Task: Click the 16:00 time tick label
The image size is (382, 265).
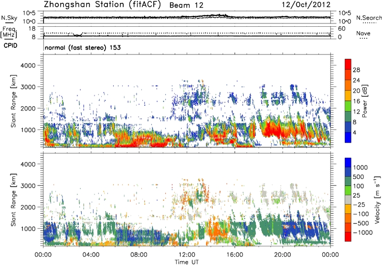Action: tap(234, 255)
